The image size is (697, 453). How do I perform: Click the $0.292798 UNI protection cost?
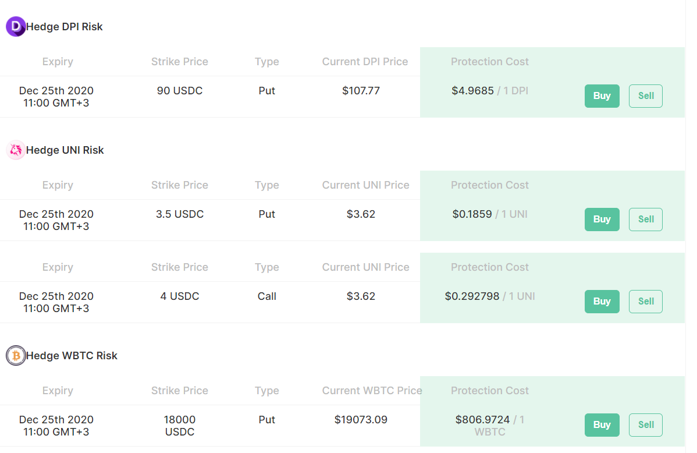click(x=472, y=296)
